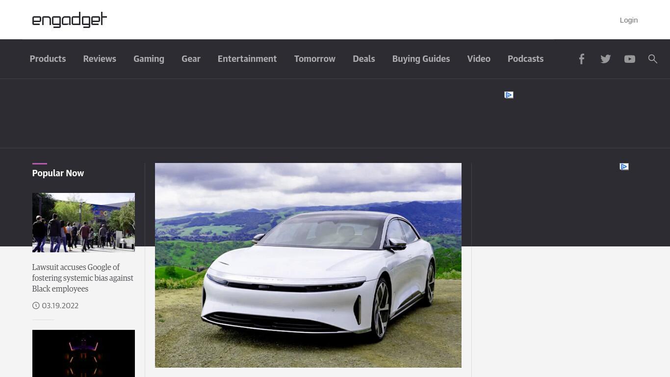This screenshot has height=377, width=670.
Task: Open the Google lawsuit article headline
Action: click(x=83, y=278)
